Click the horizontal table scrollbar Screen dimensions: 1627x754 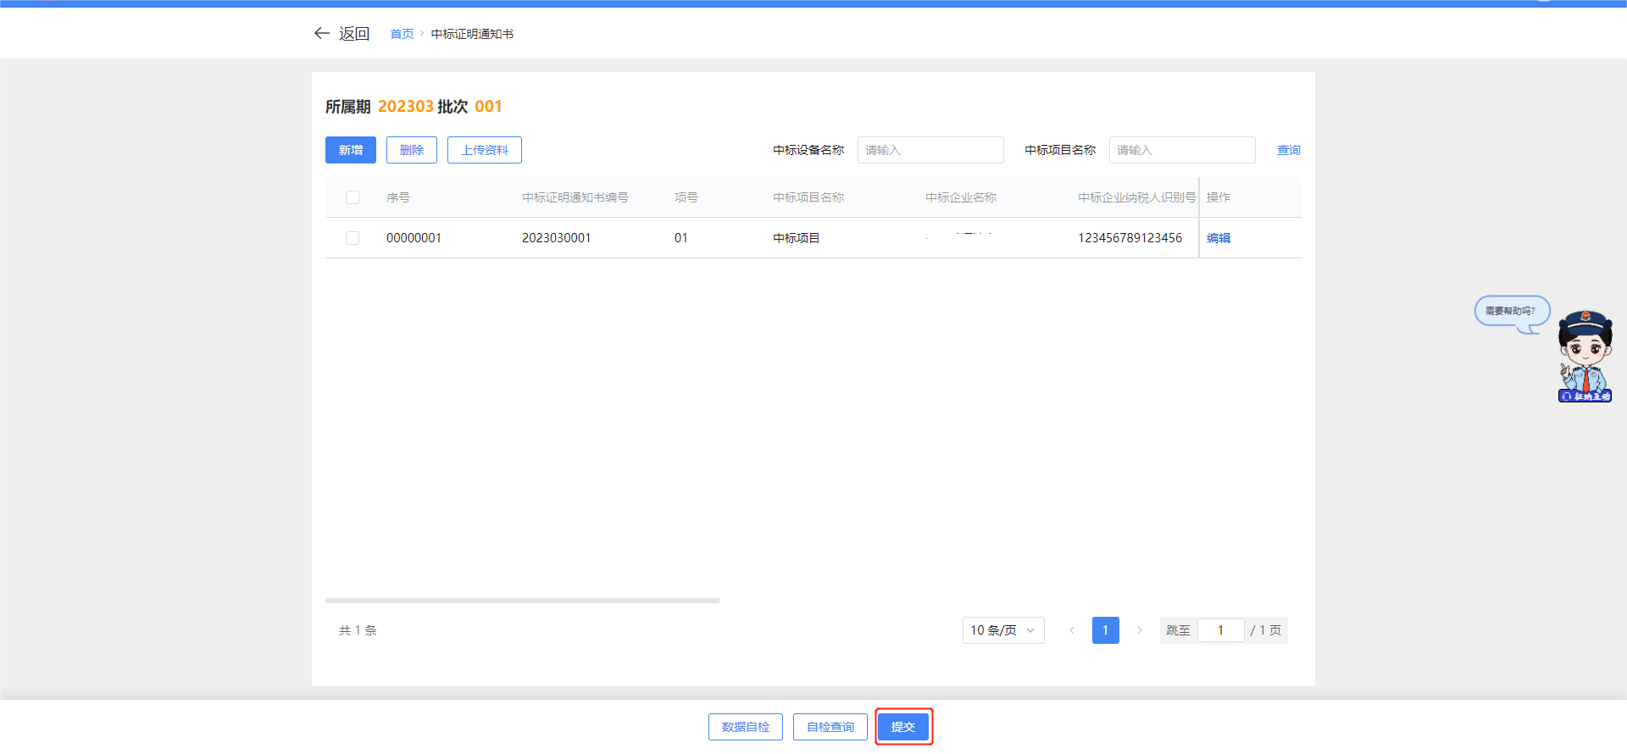pyautogui.click(x=522, y=601)
